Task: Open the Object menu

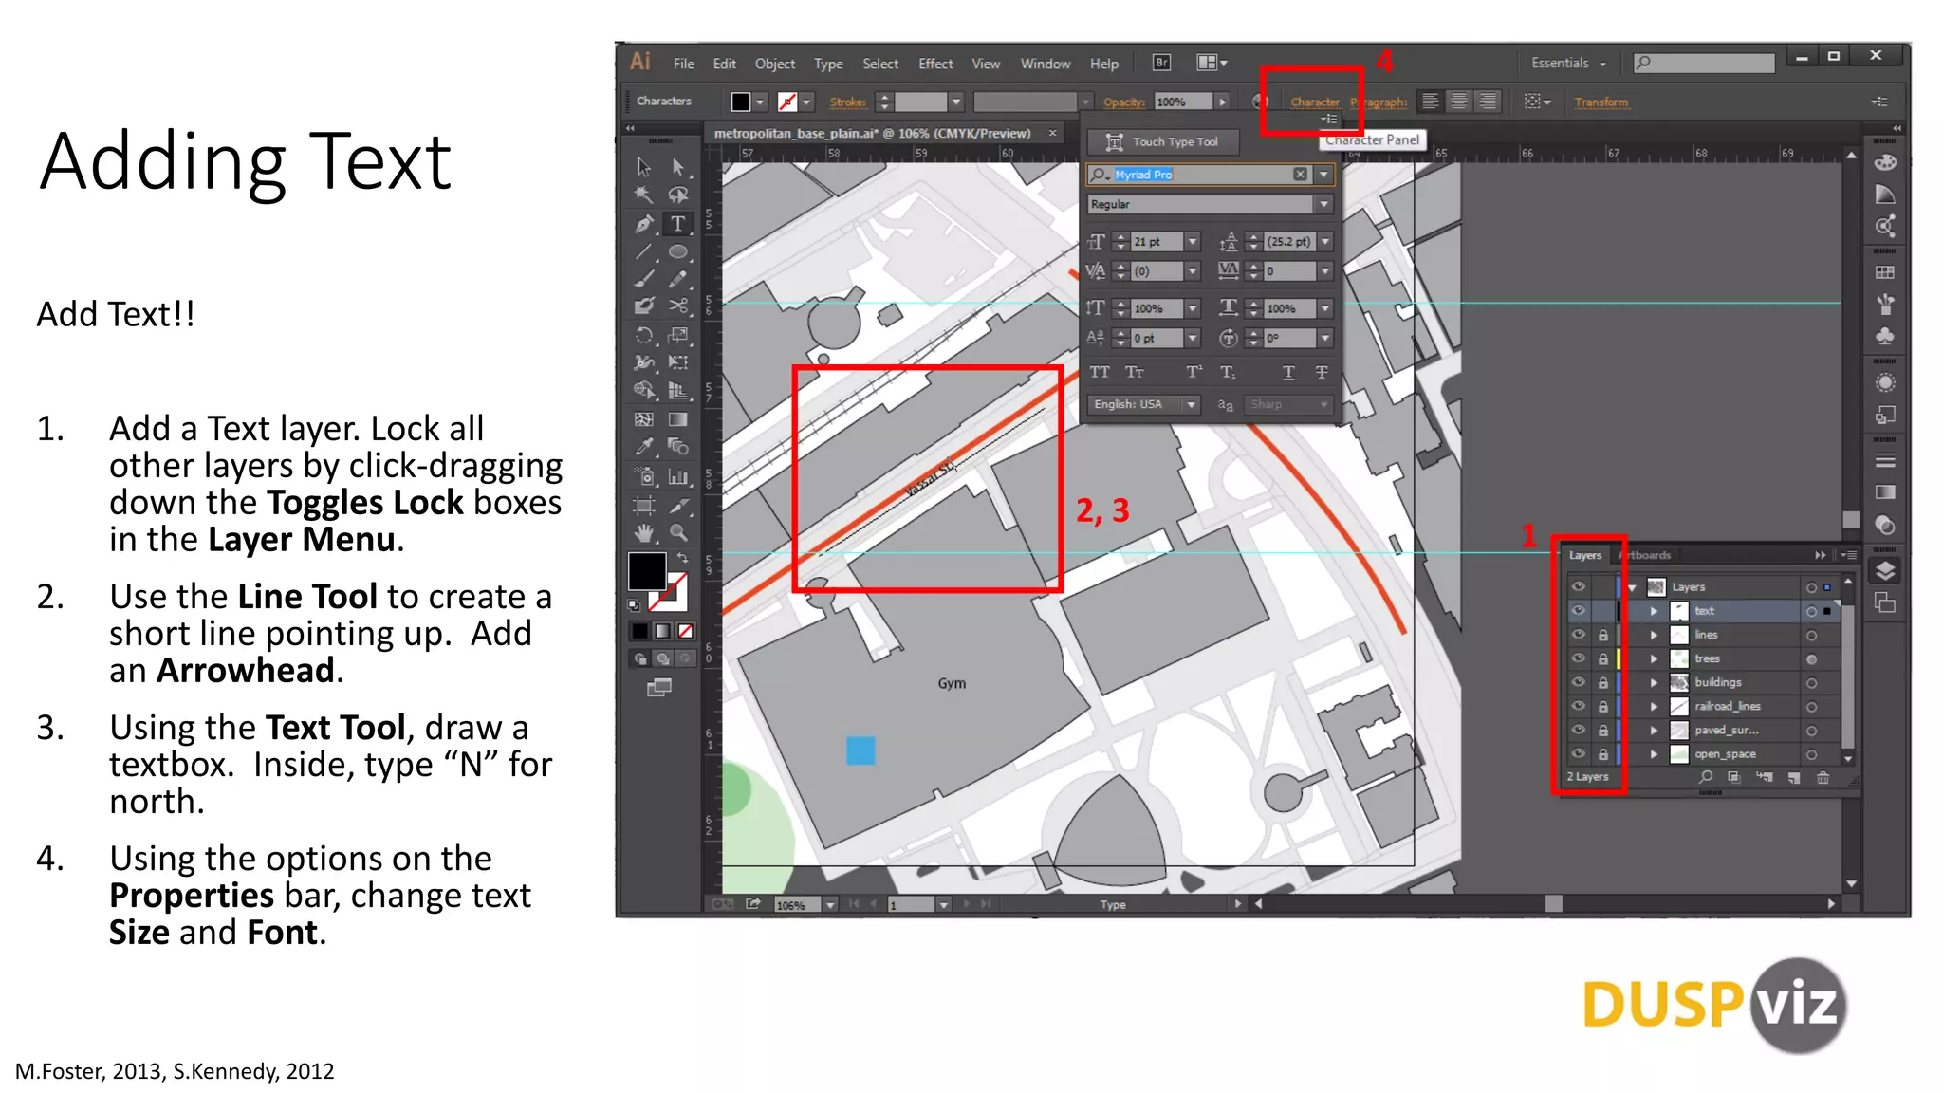Action: (x=774, y=64)
